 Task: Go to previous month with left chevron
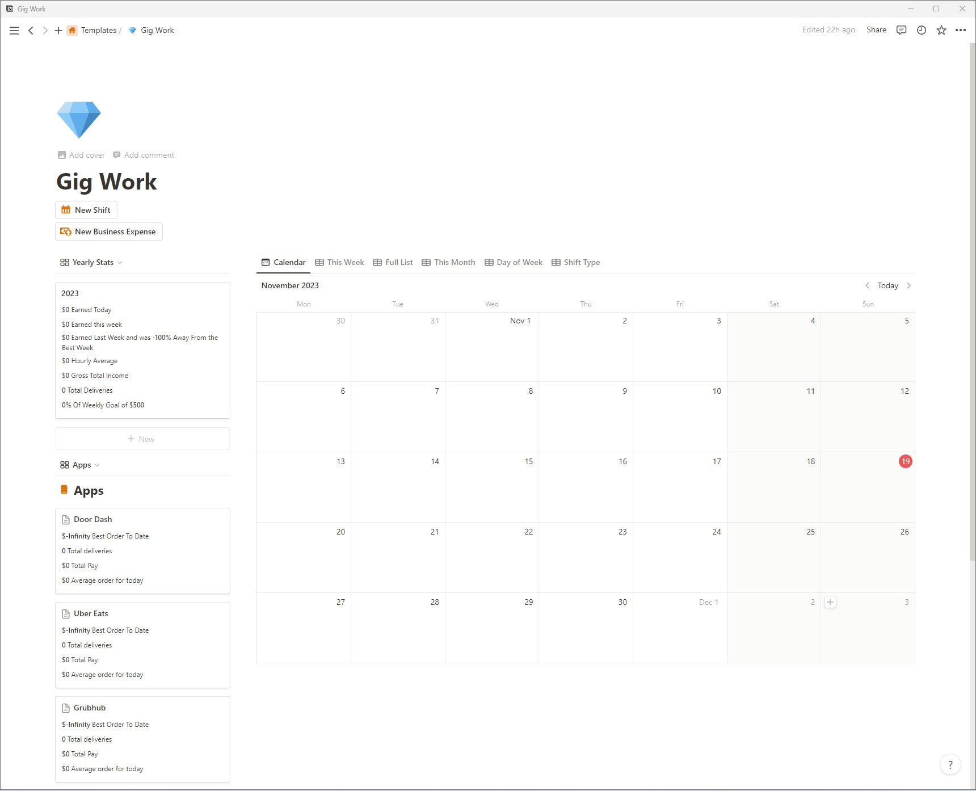pos(867,285)
